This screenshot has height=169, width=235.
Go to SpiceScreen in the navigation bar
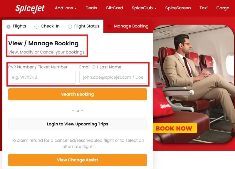coord(178,8)
